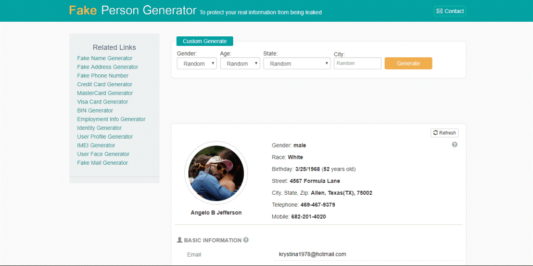Open Fake Address Generator link
Screen dimensions: 533x266
click(107, 67)
